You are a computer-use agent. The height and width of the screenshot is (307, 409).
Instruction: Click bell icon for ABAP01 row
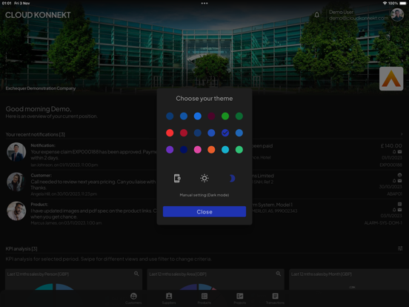click(394, 181)
